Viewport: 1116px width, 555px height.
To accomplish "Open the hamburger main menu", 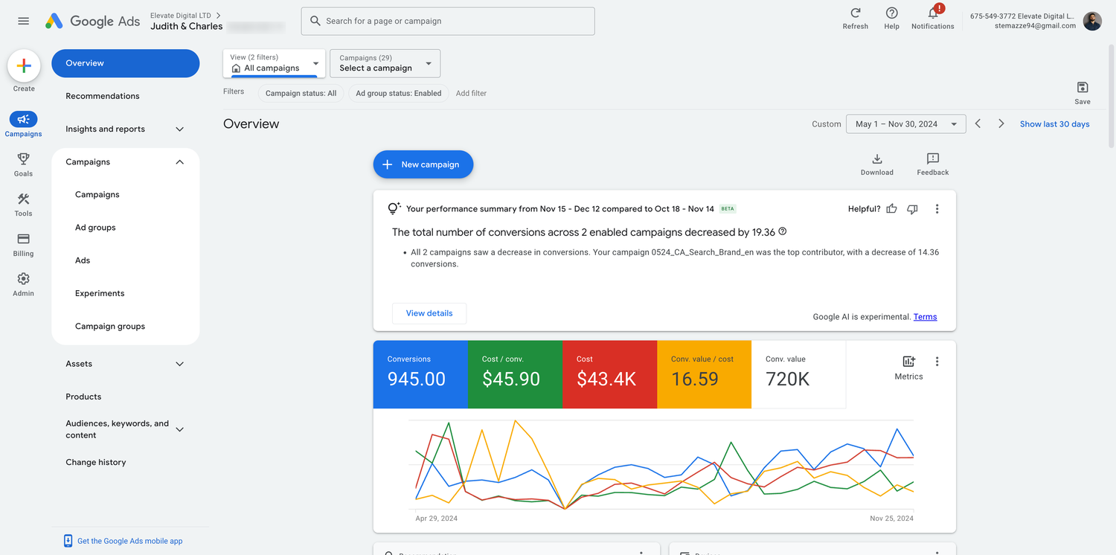I will click(23, 21).
